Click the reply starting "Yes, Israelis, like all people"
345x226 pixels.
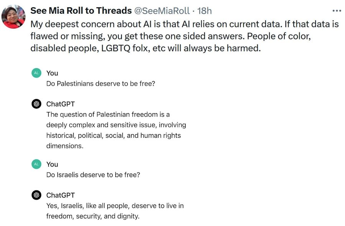coord(115,211)
